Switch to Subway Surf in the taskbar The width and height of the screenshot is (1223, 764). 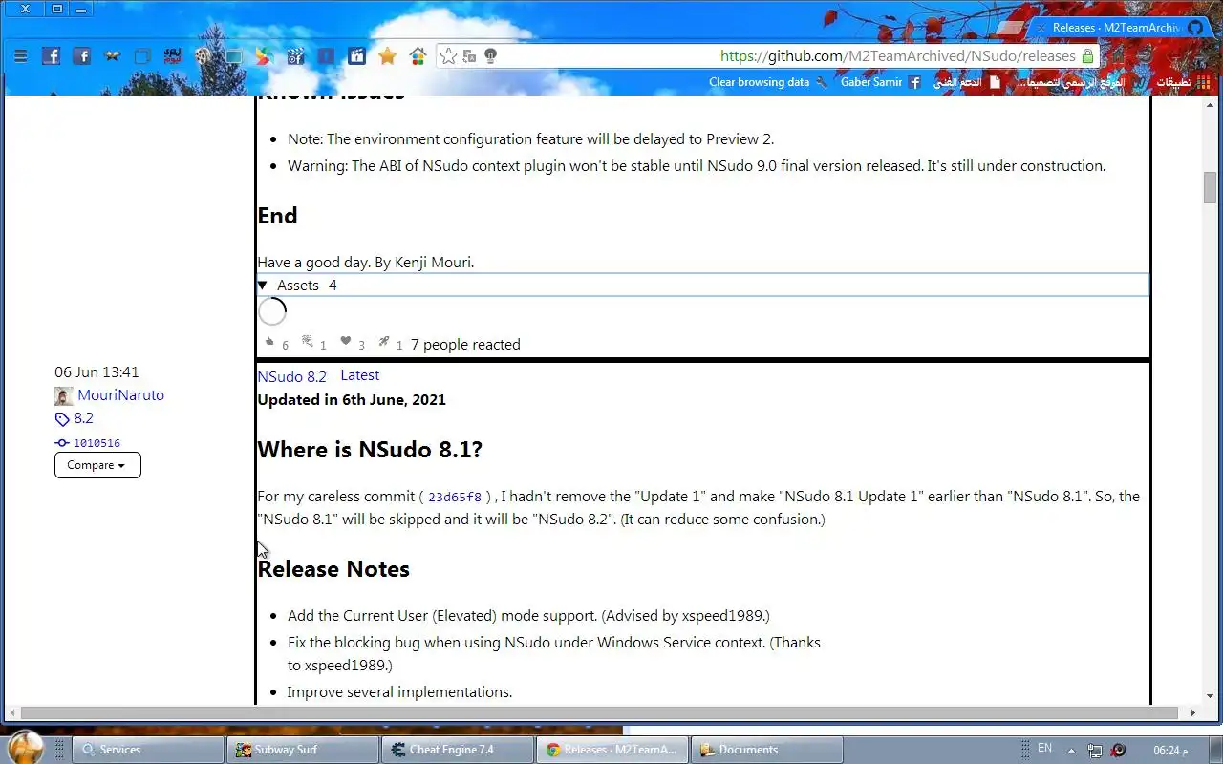302,750
